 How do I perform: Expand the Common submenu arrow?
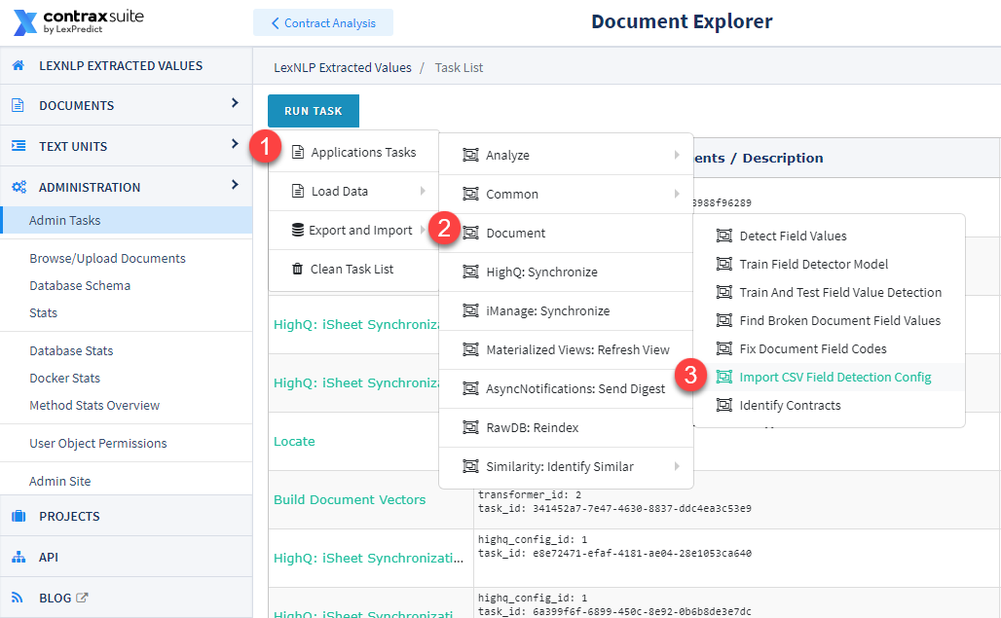pyautogui.click(x=677, y=194)
